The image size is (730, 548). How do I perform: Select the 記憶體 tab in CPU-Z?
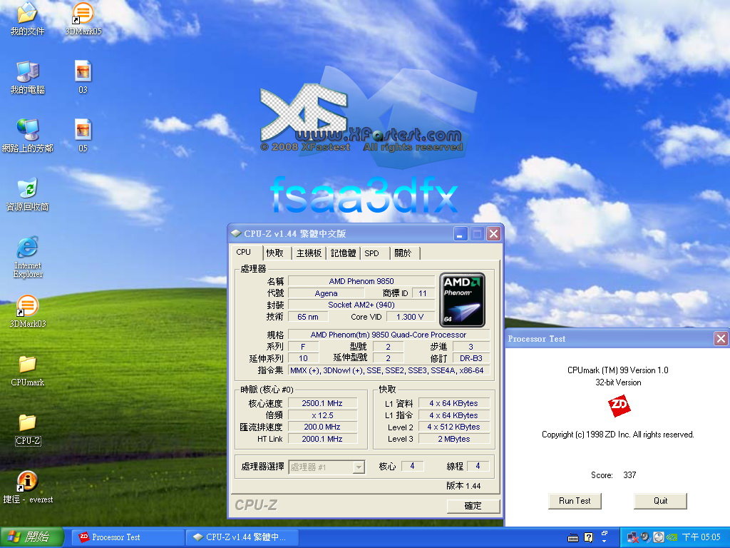click(x=343, y=253)
